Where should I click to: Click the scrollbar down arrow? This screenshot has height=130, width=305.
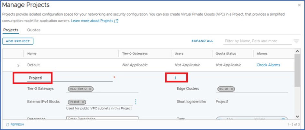298,116
